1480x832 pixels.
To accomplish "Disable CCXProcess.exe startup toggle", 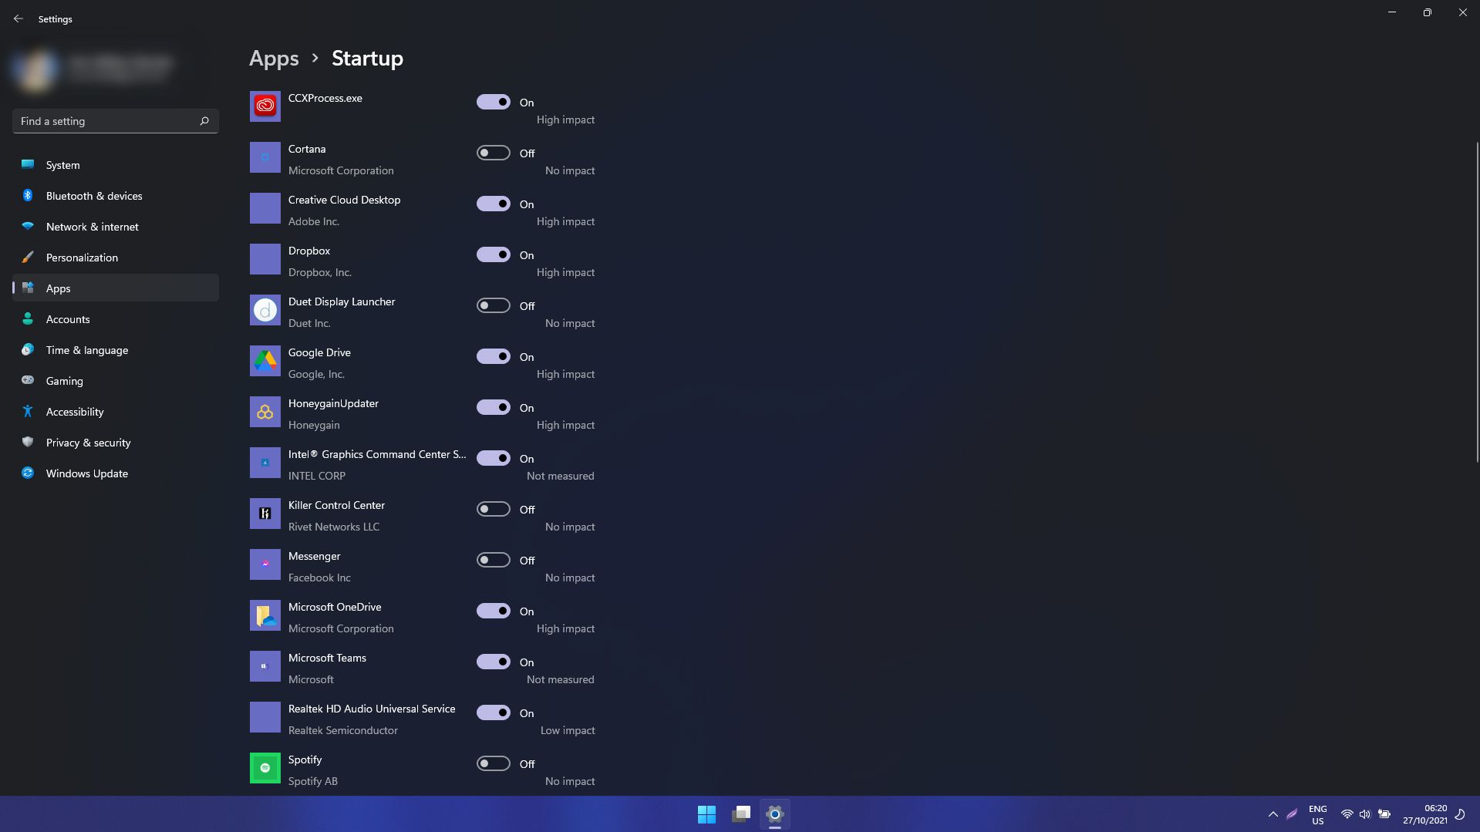I will pyautogui.click(x=494, y=102).
